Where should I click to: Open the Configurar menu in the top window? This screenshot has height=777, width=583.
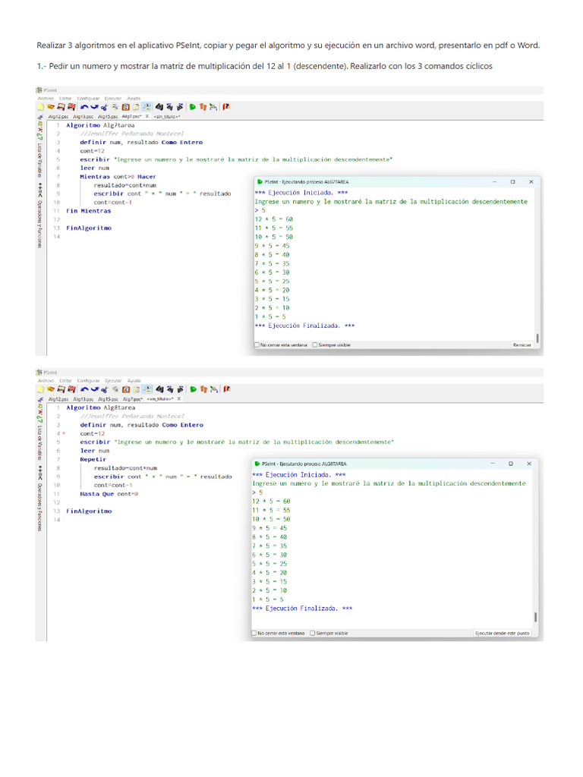point(88,99)
